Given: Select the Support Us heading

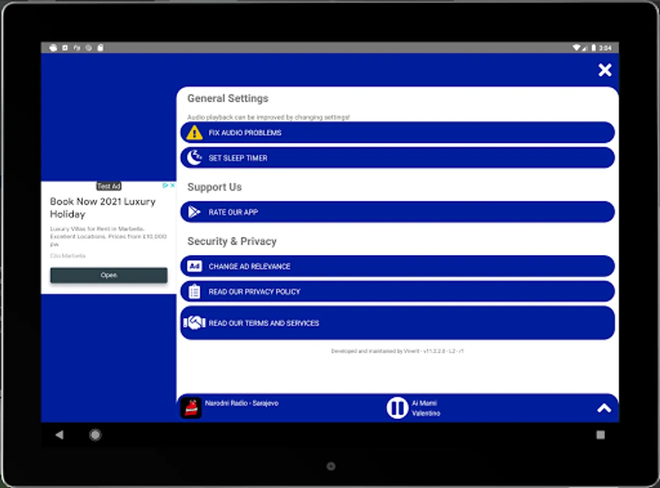Looking at the screenshot, I should (x=214, y=187).
